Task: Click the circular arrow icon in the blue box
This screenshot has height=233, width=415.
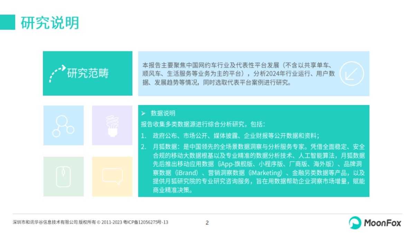Action: (x=352, y=74)
